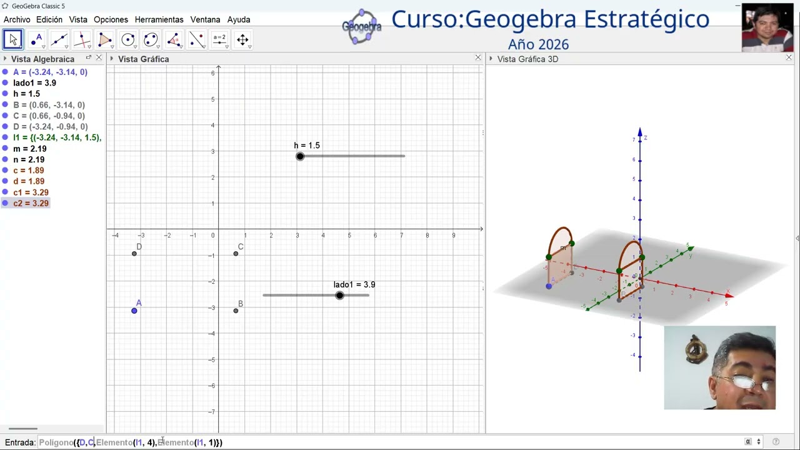
Task: Select the Point tool
Action: click(36, 40)
